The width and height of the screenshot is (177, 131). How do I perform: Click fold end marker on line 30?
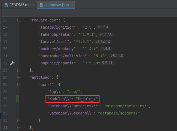point(19,120)
